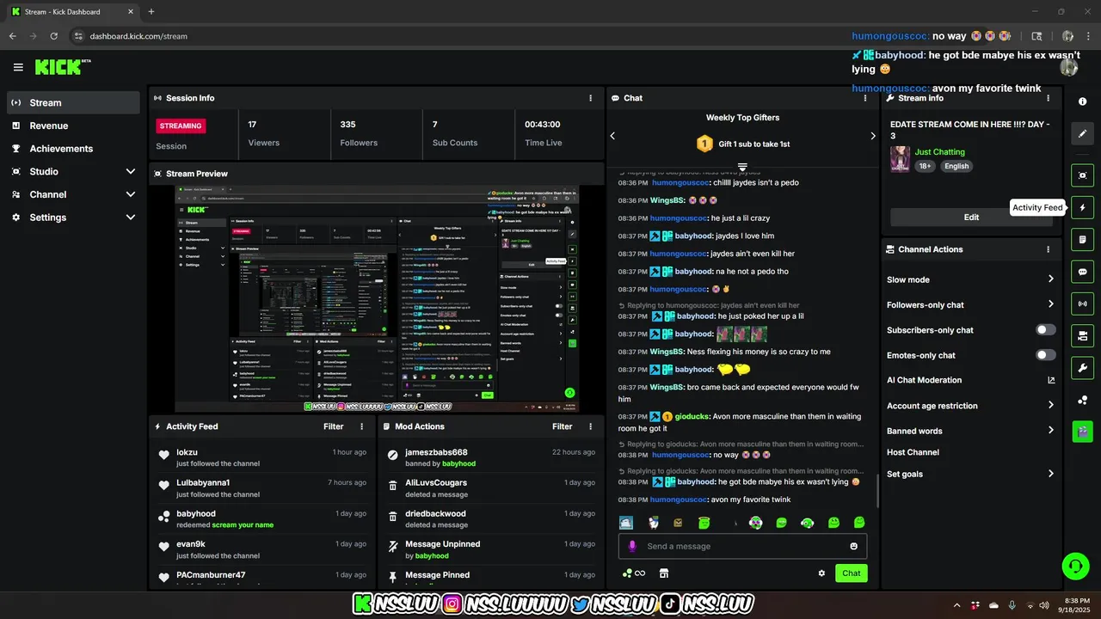
Task: Toggle the Activity Feed lightning icon
Action: pyautogui.click(x=1082, y=207)
